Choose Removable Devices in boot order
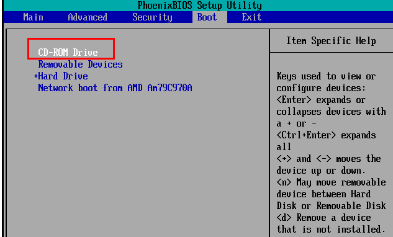Screen dimensions: 393x237 click(x=80, y=65)
